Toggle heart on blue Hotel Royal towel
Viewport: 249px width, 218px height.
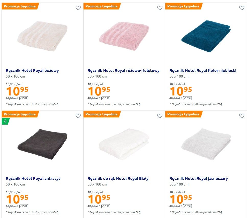(x=242, y=8)
